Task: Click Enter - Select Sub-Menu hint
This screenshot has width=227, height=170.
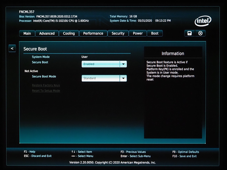Action: (x=135, y=156)
